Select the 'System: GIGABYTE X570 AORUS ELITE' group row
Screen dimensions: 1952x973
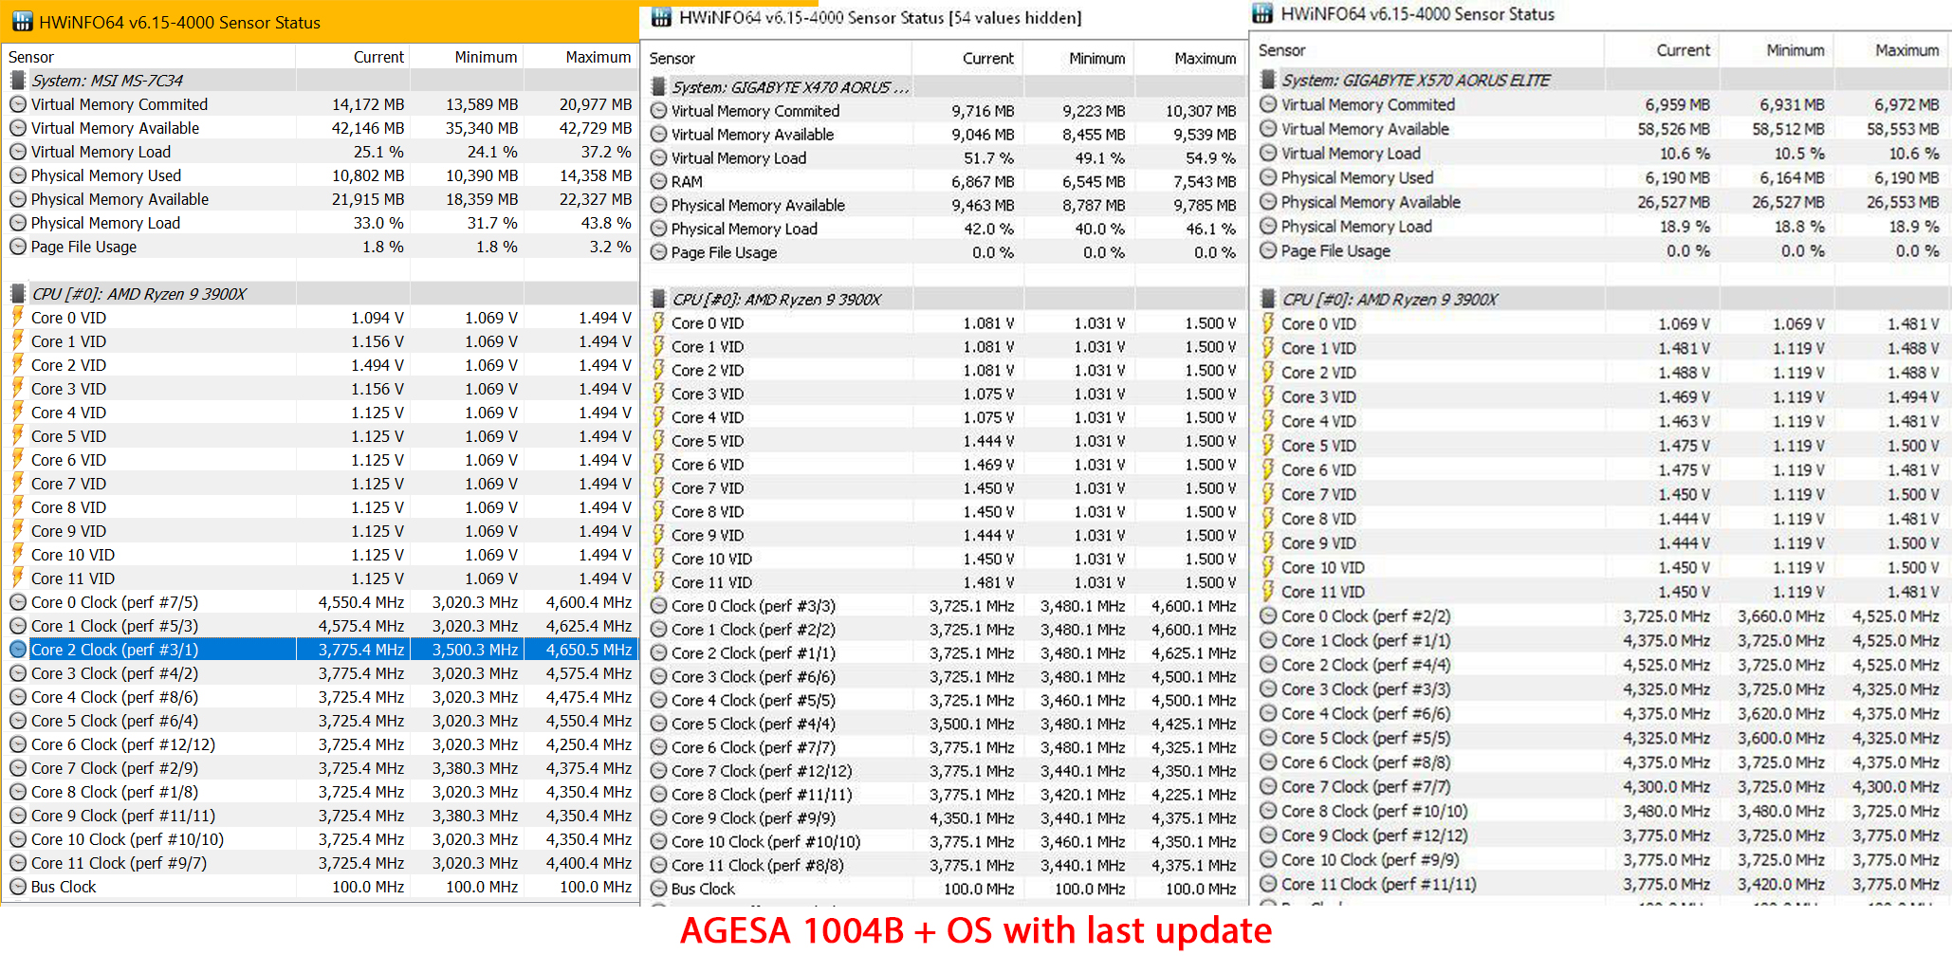coord(1601,80)
